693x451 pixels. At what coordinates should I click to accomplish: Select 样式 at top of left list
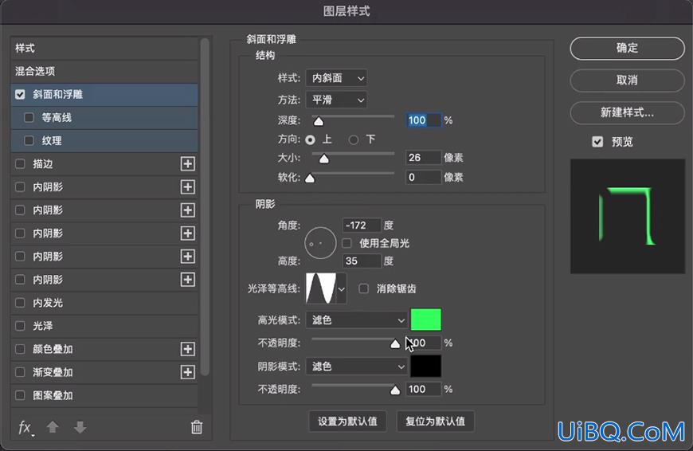104,48
